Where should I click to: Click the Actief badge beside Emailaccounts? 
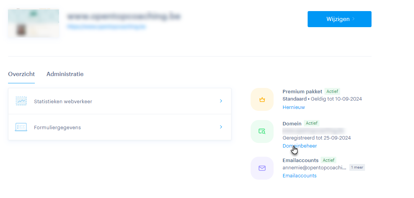click(x=328, y=160)
